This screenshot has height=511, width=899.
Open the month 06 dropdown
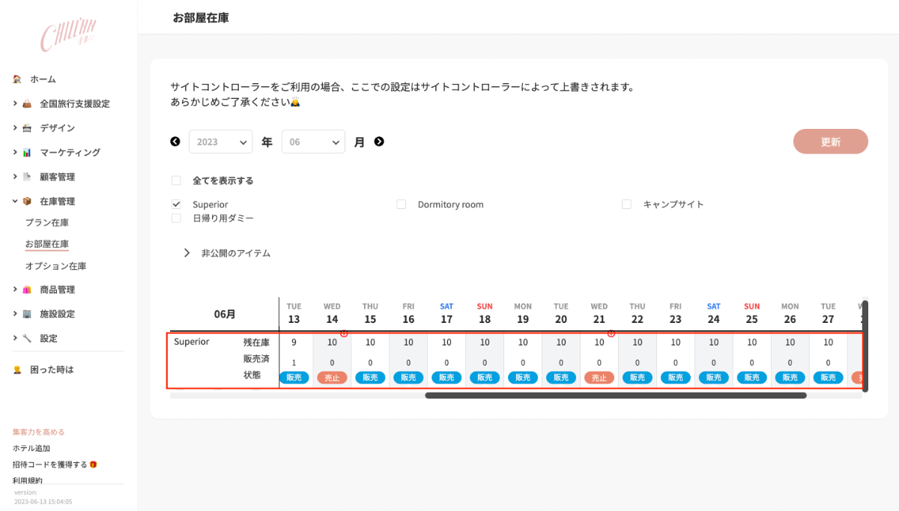(313, 142)
